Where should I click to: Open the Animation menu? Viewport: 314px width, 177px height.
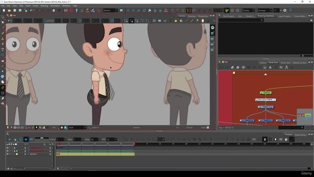coord(55,6)
